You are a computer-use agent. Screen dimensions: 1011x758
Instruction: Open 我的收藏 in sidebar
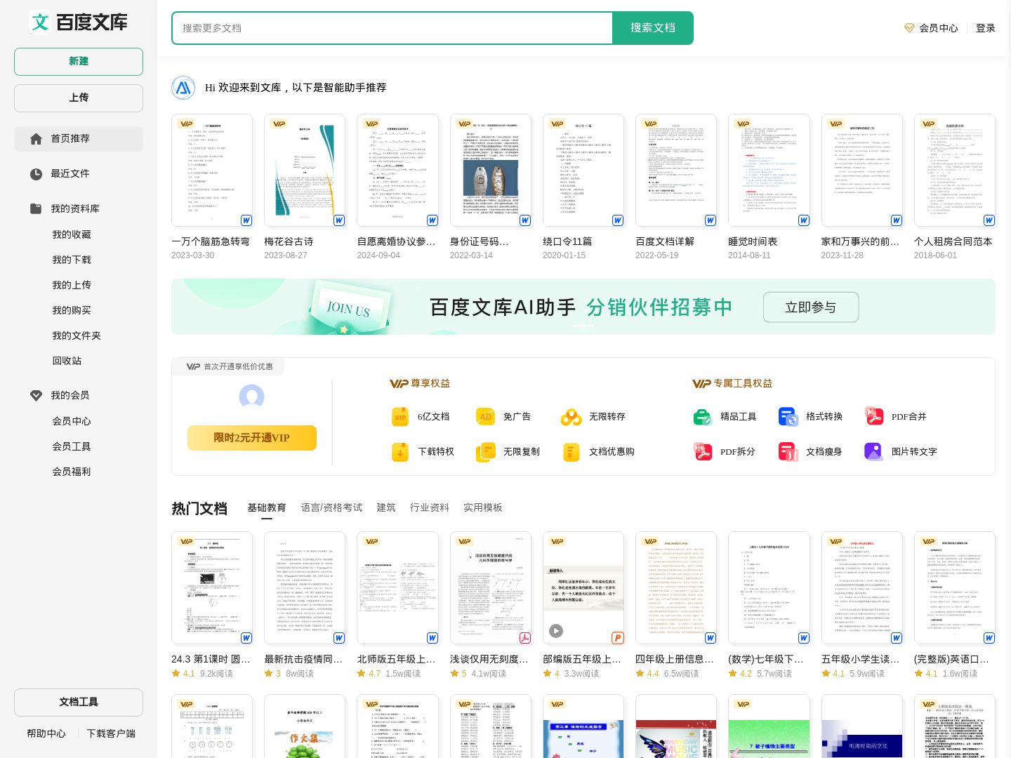click(72, 235)
